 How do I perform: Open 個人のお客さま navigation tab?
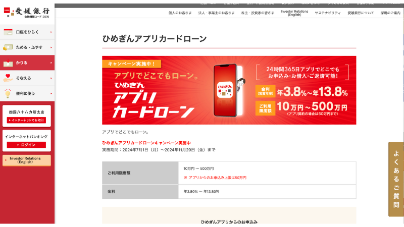(x=180, y=13)
